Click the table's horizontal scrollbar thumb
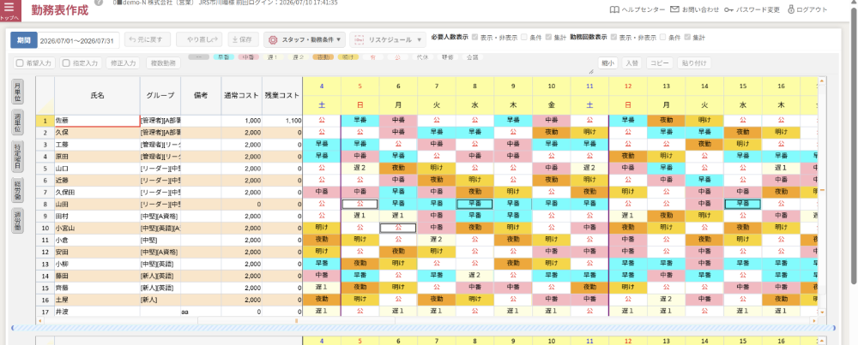This screenshot has width=858, height=345. coord(296,320)
